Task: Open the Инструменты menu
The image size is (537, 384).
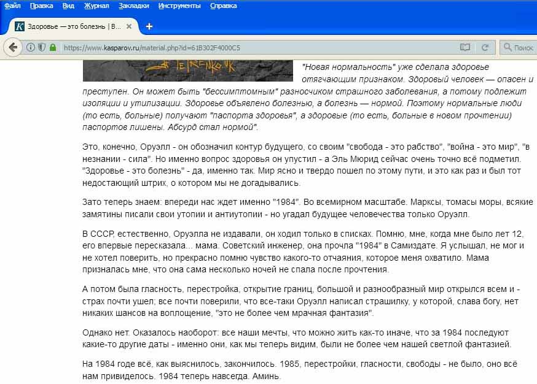Action: pyautogui.click(x=179, y=6)
